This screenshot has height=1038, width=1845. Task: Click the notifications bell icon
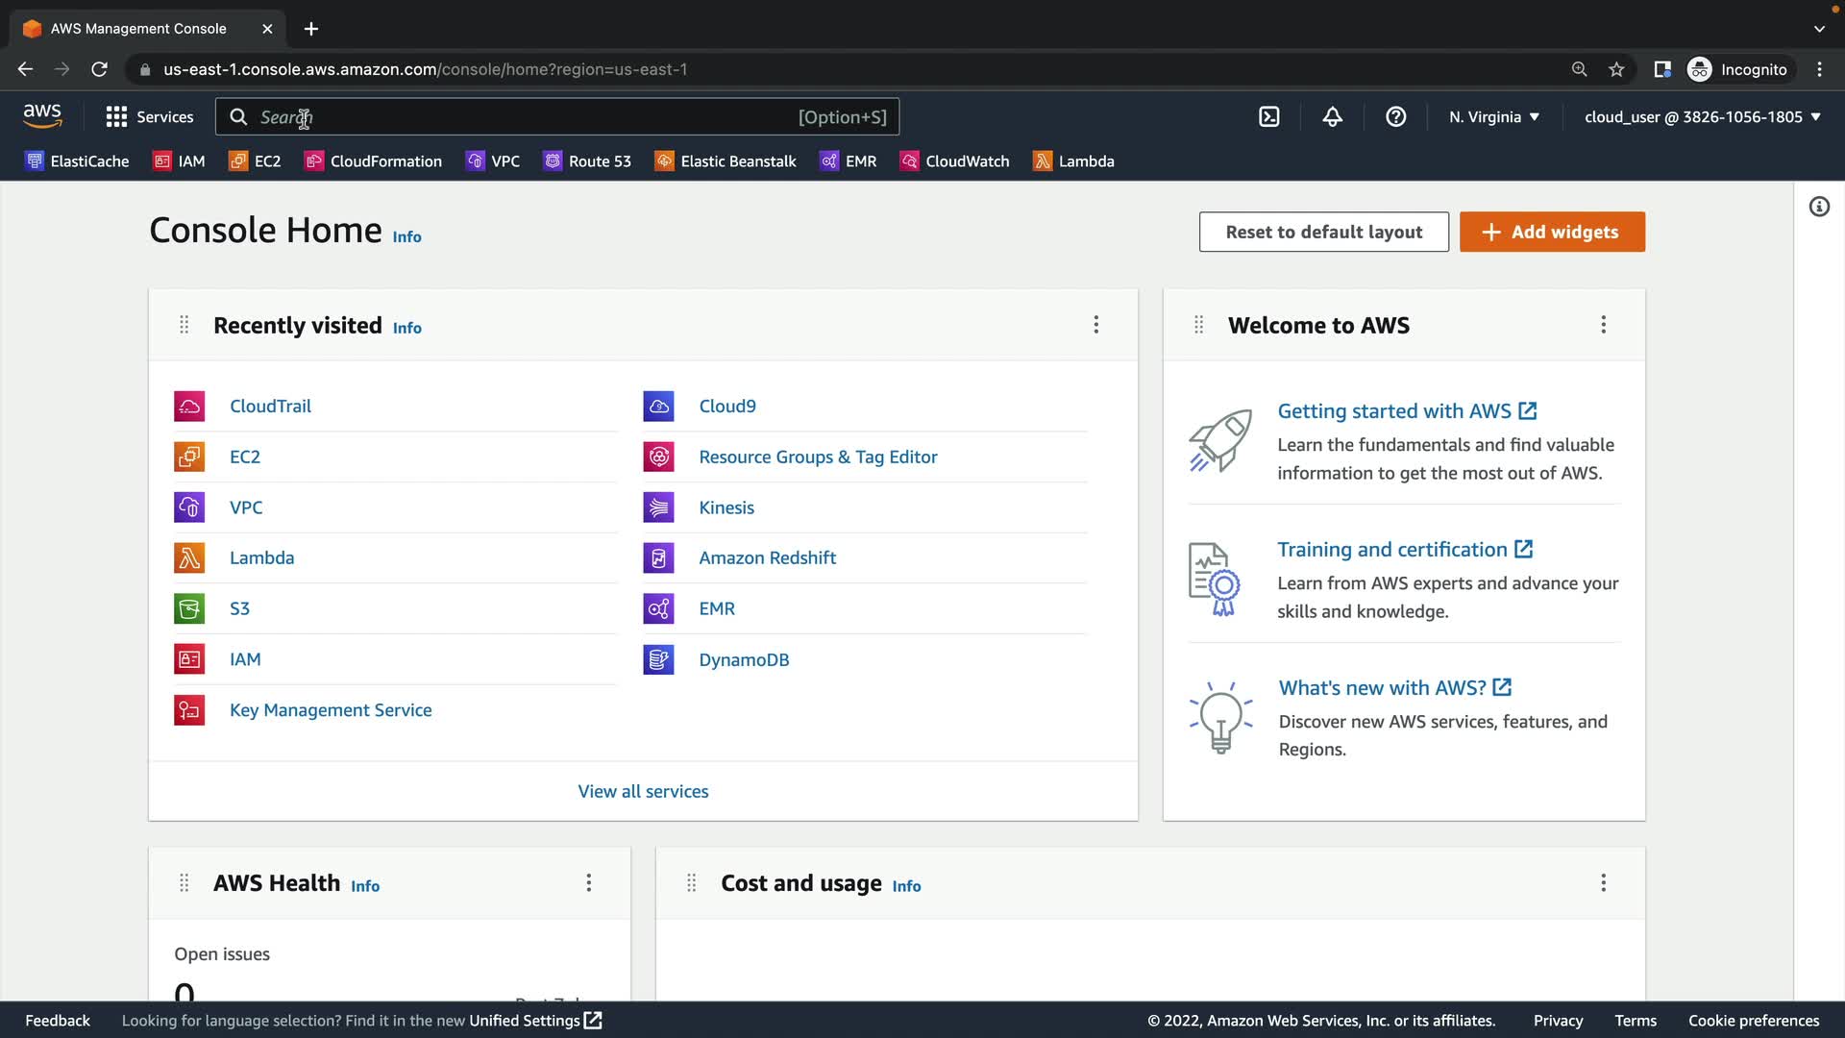coord(1332,117)
